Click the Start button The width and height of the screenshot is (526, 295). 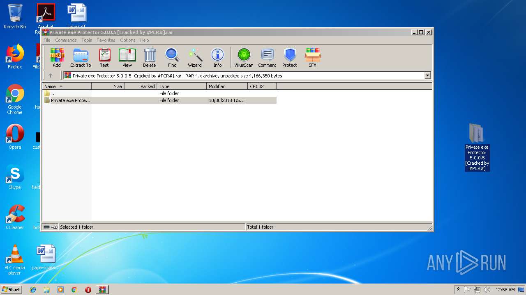click(x=11, y=289)
